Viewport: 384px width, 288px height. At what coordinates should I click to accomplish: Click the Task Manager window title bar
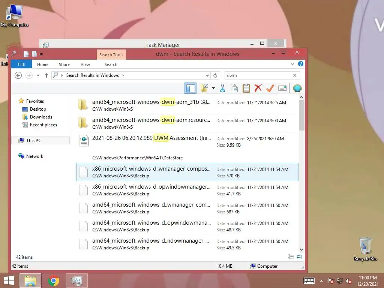[163, 45]
